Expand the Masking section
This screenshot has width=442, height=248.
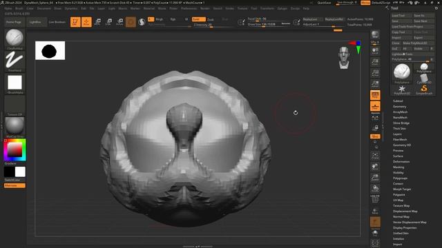point(398,167)
